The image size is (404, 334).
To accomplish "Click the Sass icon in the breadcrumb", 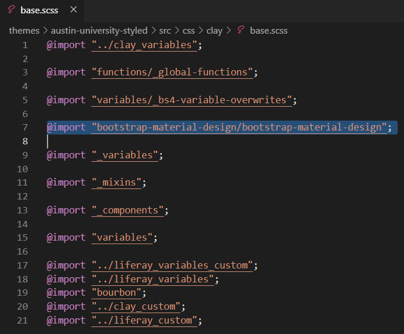I will [241, 31].
